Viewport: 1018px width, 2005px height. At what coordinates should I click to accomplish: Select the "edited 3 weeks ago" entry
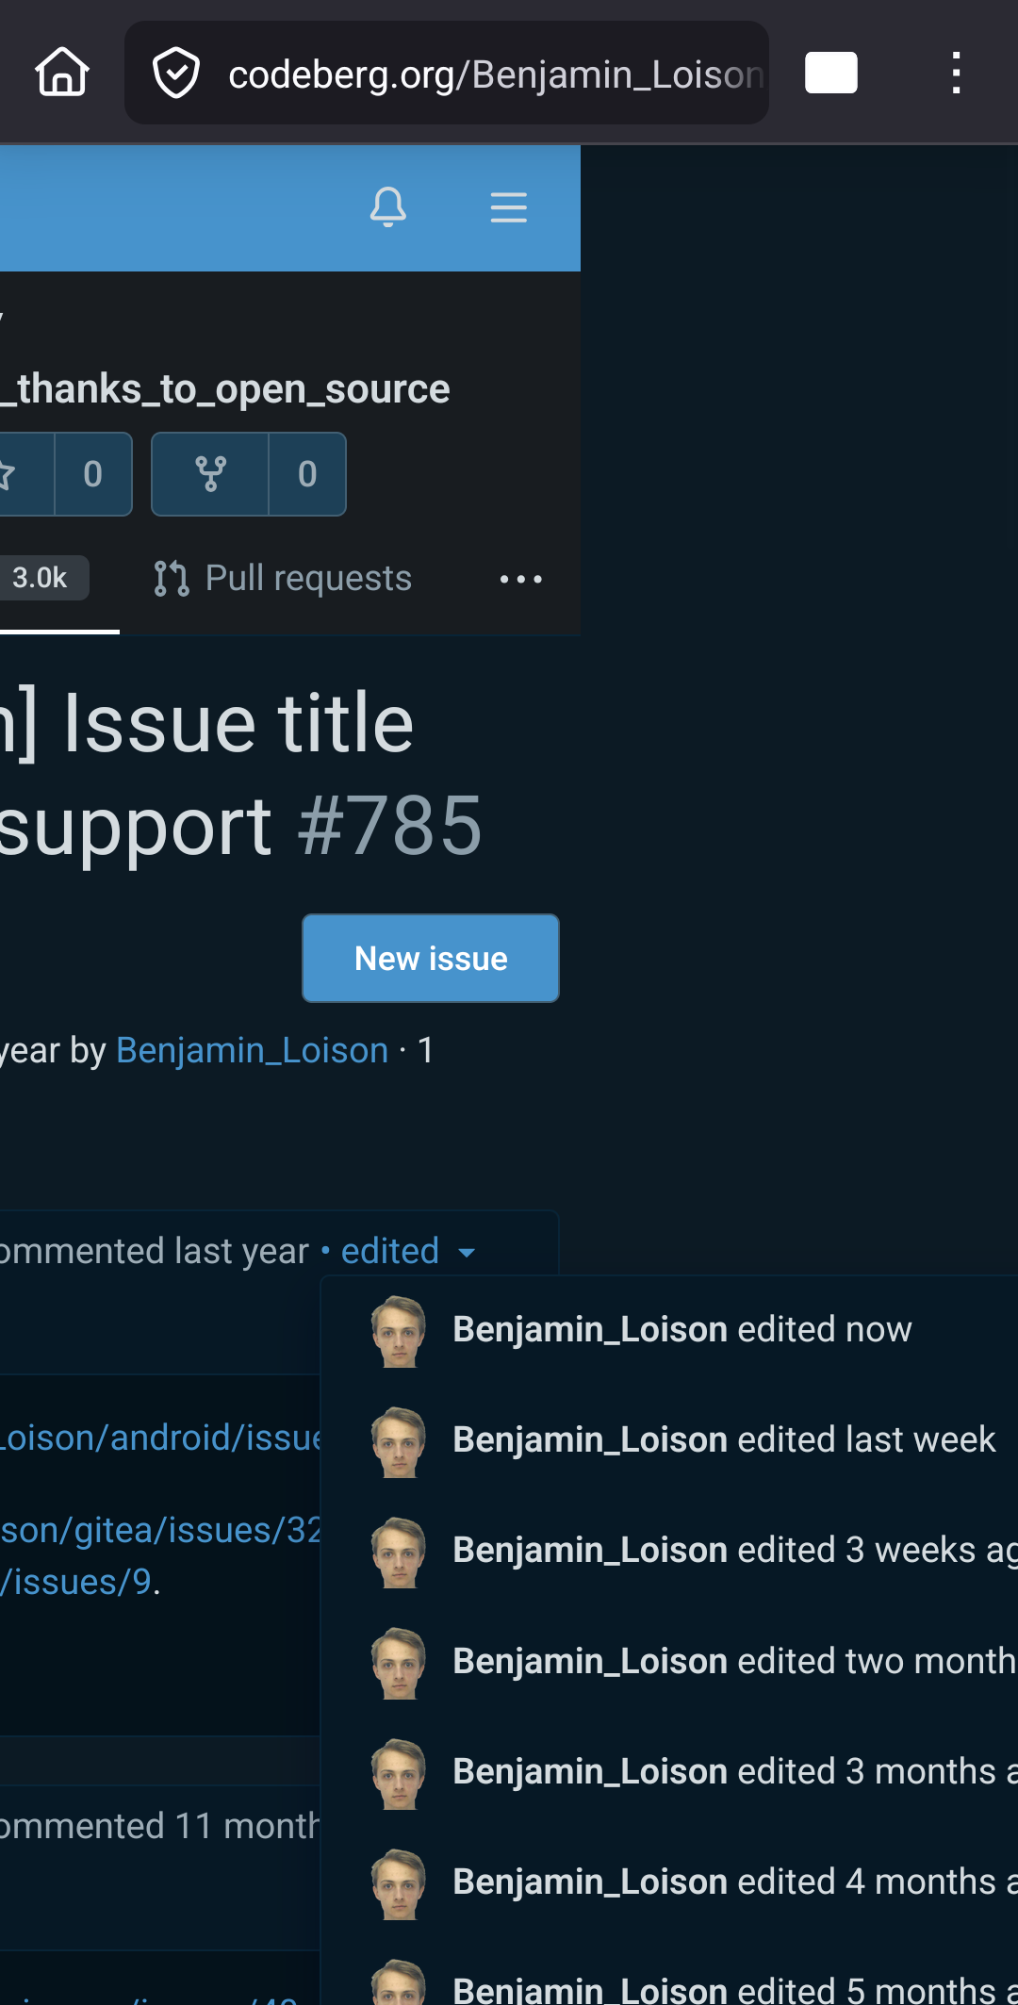point(732,1550)
